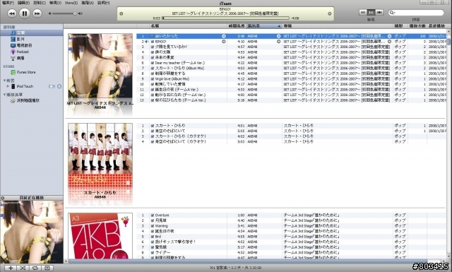452x272 pixels.
Task: Go back to the previous track
Action: click(11, 13)
